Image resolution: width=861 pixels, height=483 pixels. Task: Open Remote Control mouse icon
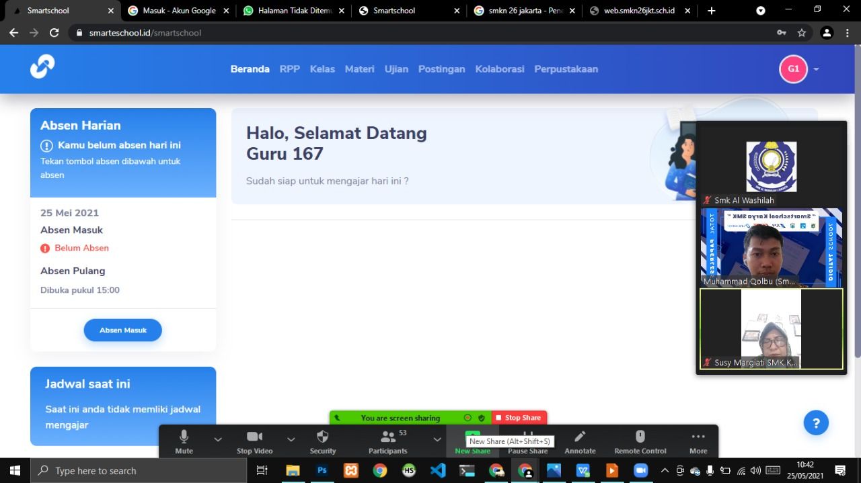point(640,437)
